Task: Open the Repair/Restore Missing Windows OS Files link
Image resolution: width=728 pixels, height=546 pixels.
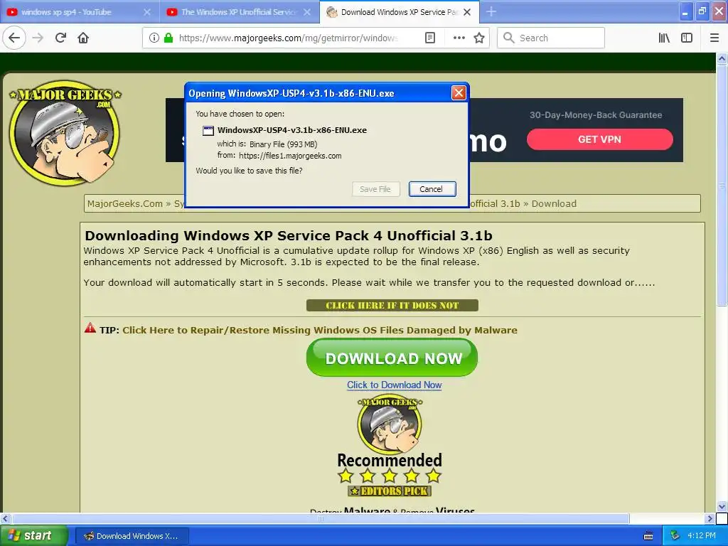Action: pyautogui.click(x=320, y=330)
